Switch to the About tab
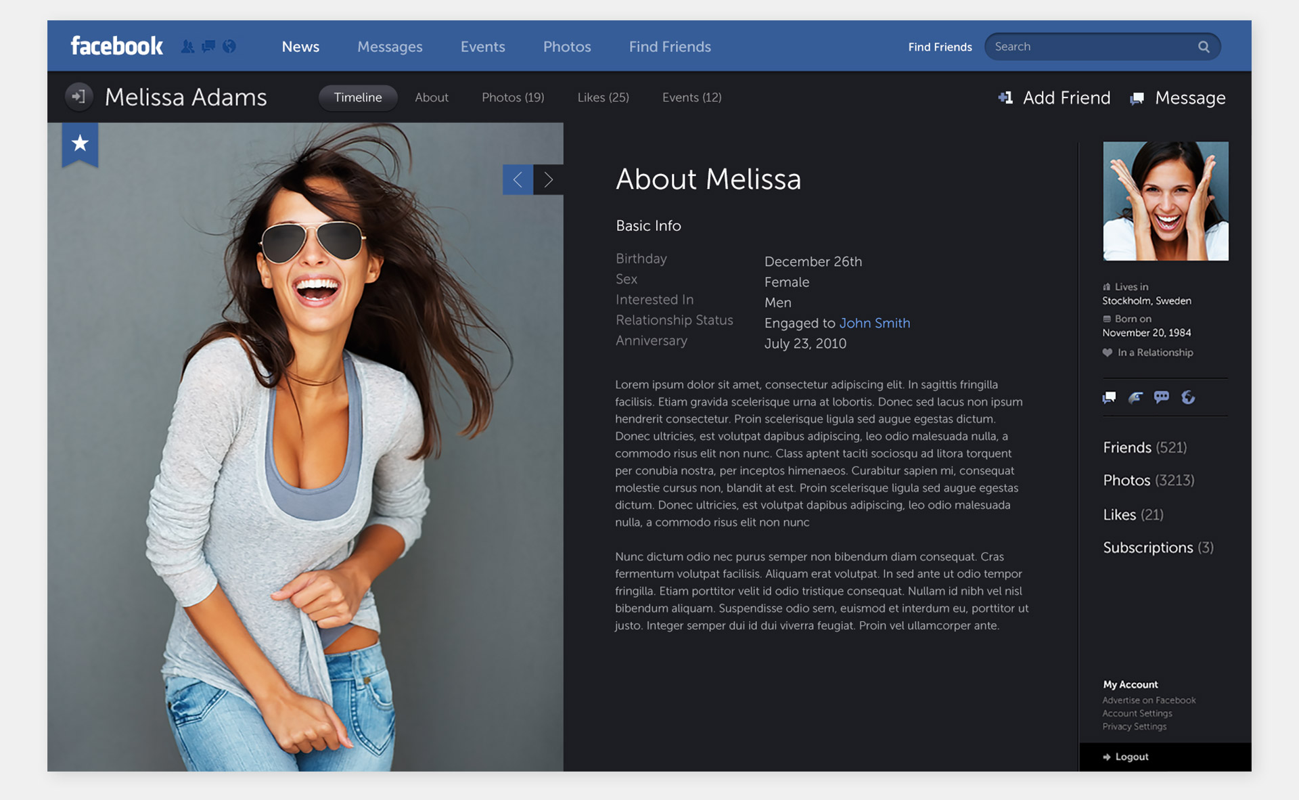 tap(432, 97)
